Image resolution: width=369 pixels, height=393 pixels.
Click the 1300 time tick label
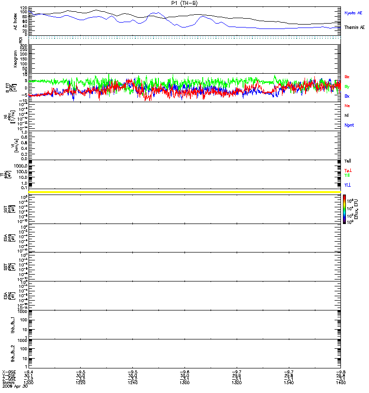(184, 383)
